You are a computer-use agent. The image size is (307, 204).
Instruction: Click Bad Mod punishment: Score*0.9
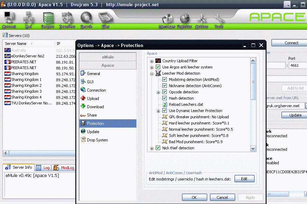pyautogui.click(x=195, y=142)
